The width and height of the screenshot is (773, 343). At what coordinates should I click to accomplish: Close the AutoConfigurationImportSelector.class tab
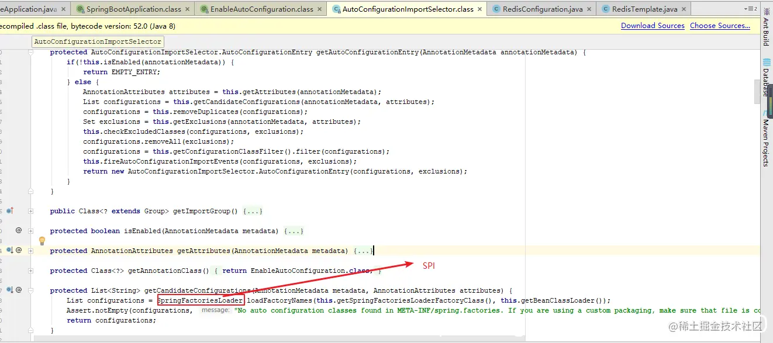click(x=479, y=9)
